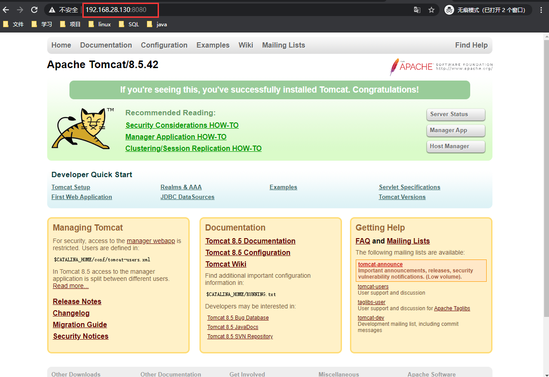549x377 pixels.
Task: Open Documentation in navigation bar
Action: [x=106, y=45]
